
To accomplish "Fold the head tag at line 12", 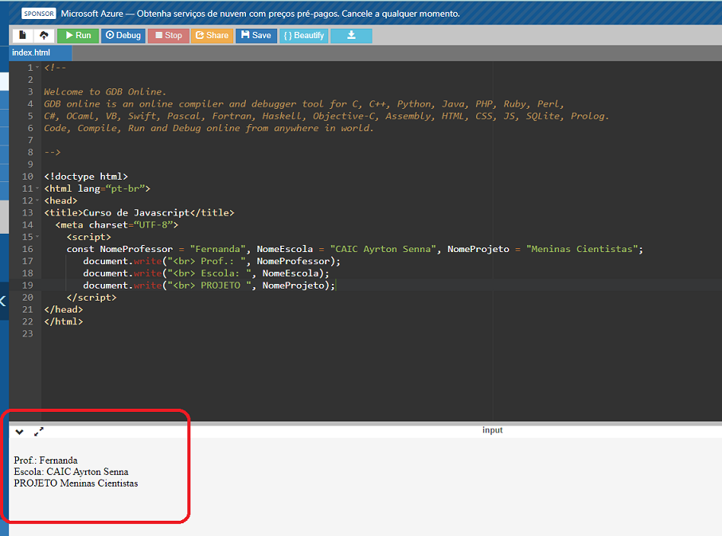I will pos(38,201).
